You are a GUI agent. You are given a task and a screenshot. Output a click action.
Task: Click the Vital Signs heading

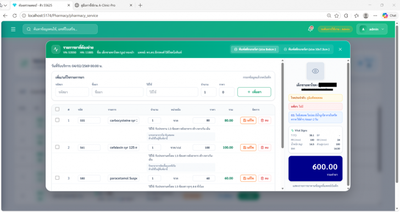tap(301, 130)
